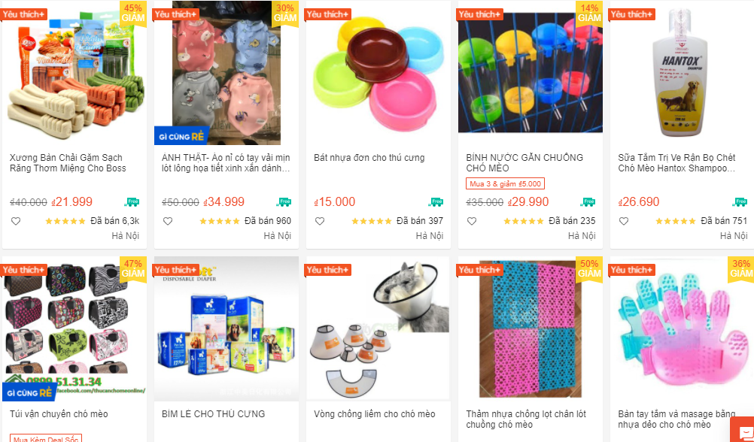Click free shipping truck icon beside ₫21.999
Screen dimensions: 754x442
tap(132, 201)
